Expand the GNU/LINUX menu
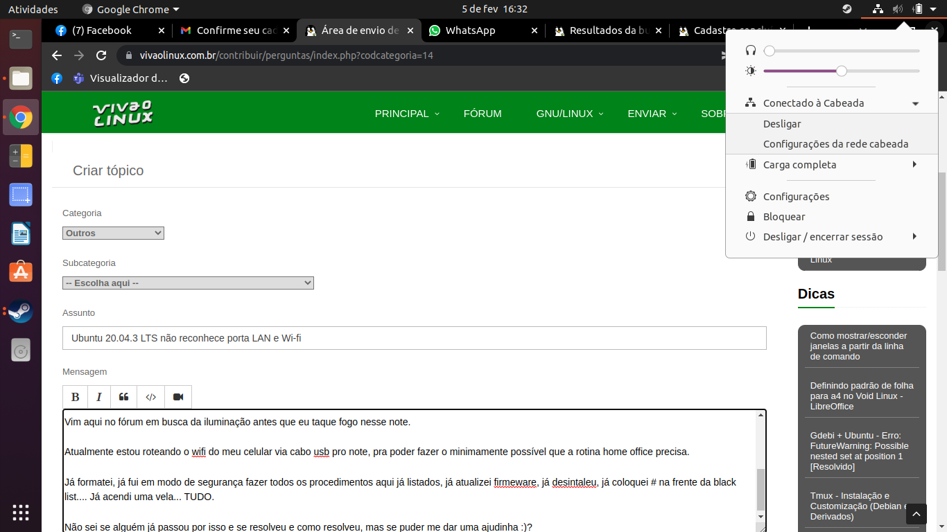The image size is (947, 532). (570, 114)
